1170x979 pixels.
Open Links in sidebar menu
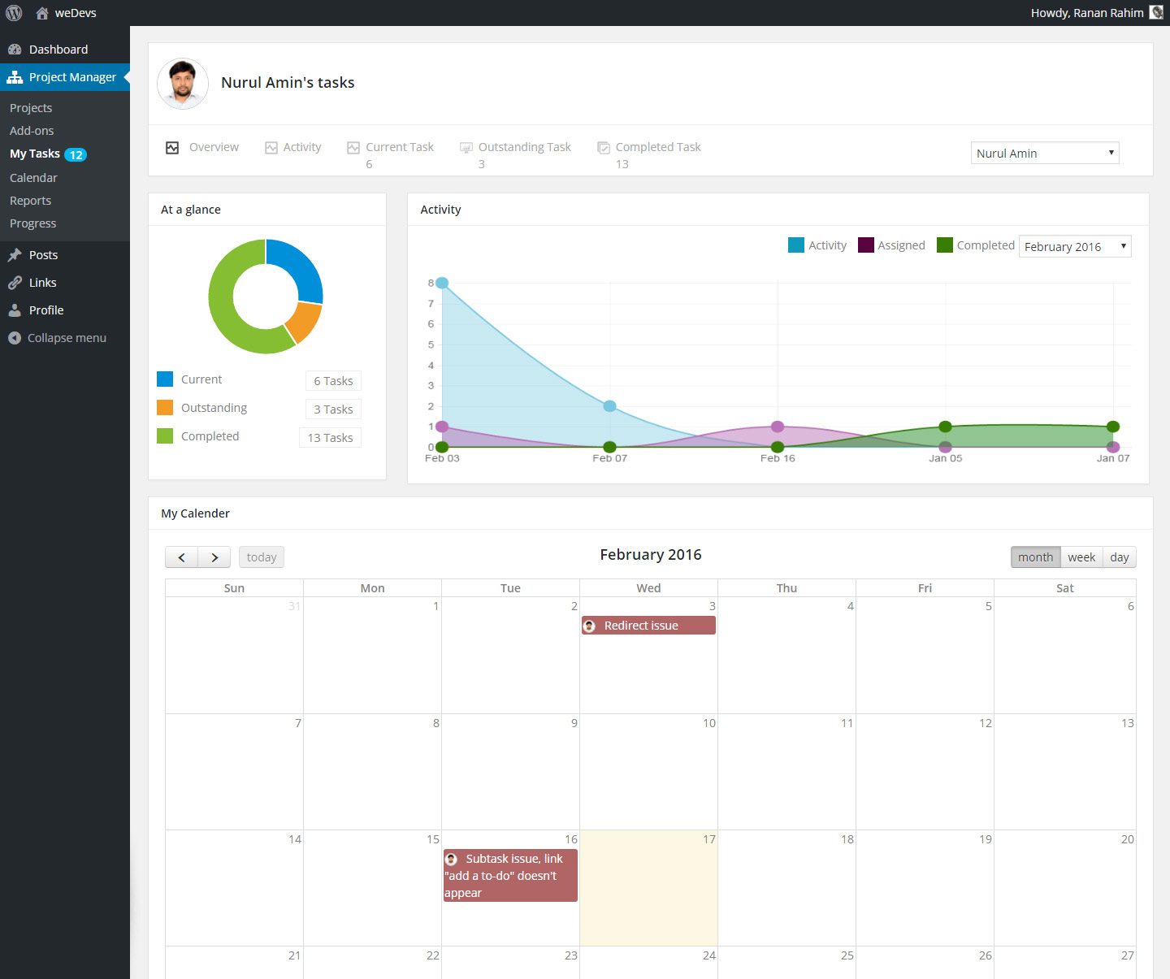pyautogui.click(x=65, y=283)
